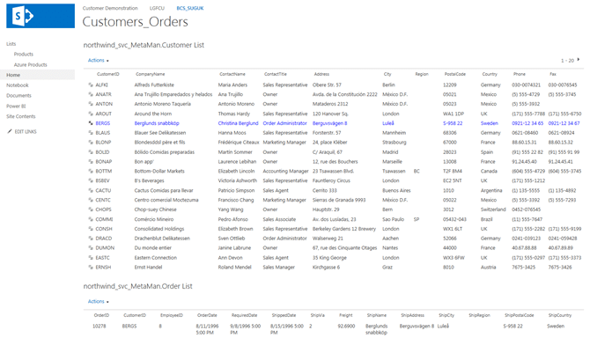This screenshot has height=338, width=590.
Task: Open Actions dropdown in Order List
Action: tap(99, 302)
